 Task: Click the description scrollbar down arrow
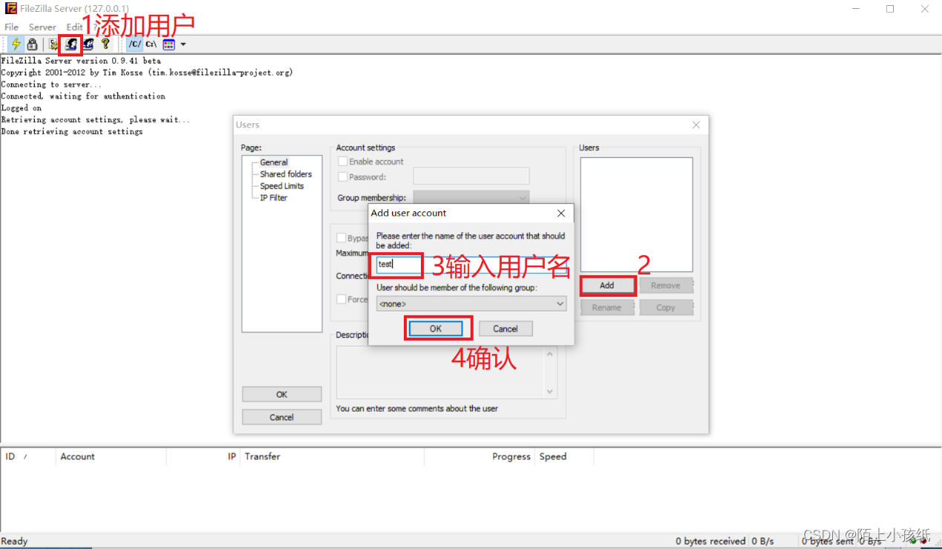point(550,392)
